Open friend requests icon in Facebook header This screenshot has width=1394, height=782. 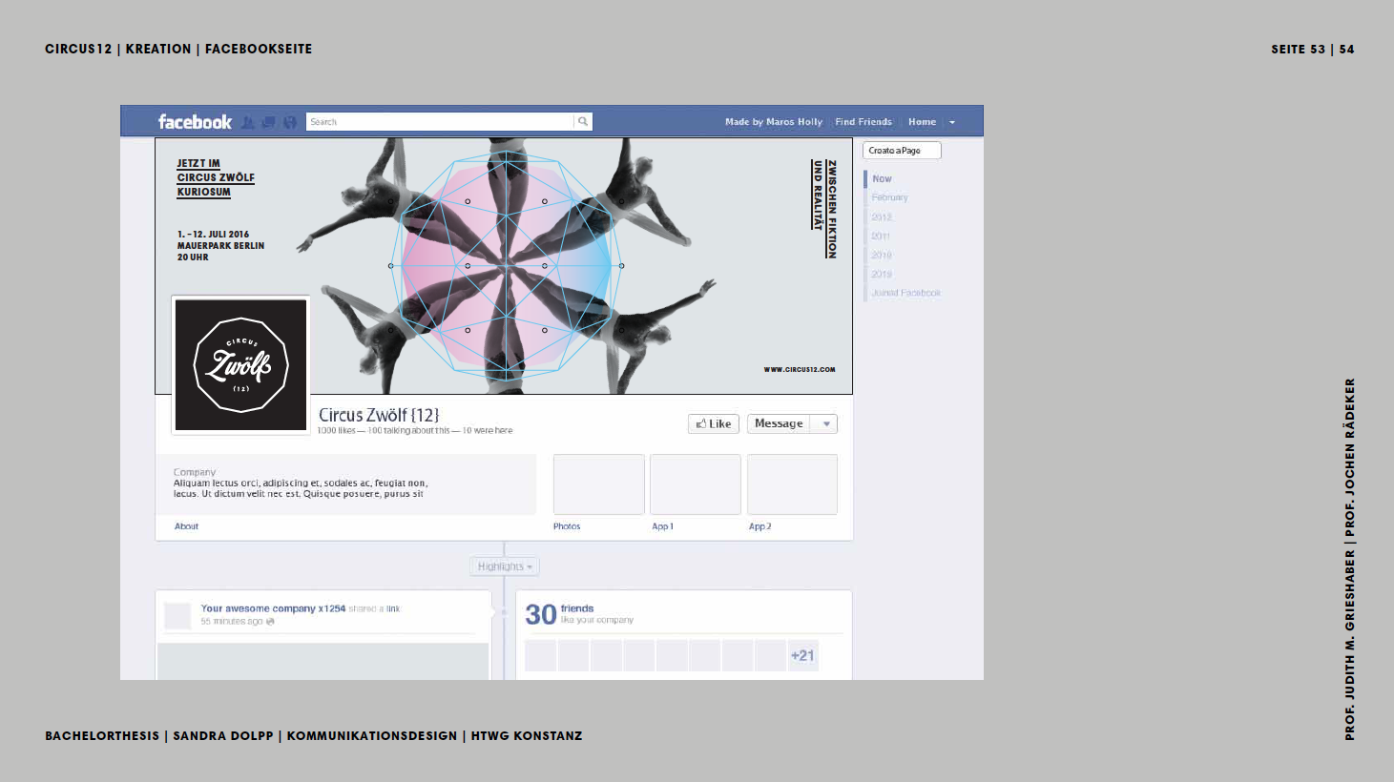(248, 122)
